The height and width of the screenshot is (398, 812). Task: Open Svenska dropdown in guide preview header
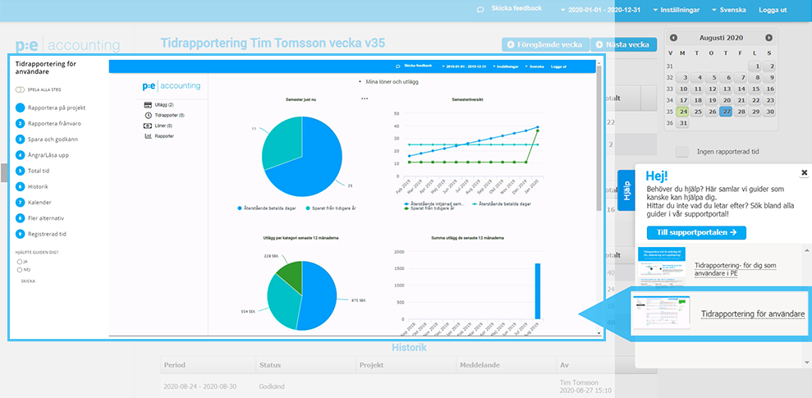(535, 66)
